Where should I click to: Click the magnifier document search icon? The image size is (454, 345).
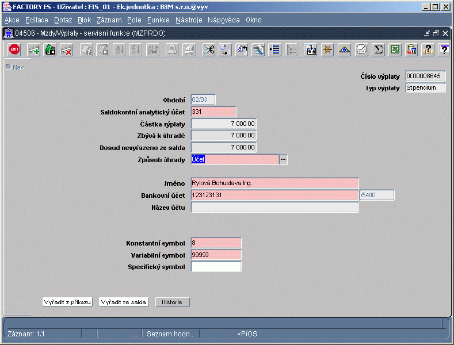258,49
